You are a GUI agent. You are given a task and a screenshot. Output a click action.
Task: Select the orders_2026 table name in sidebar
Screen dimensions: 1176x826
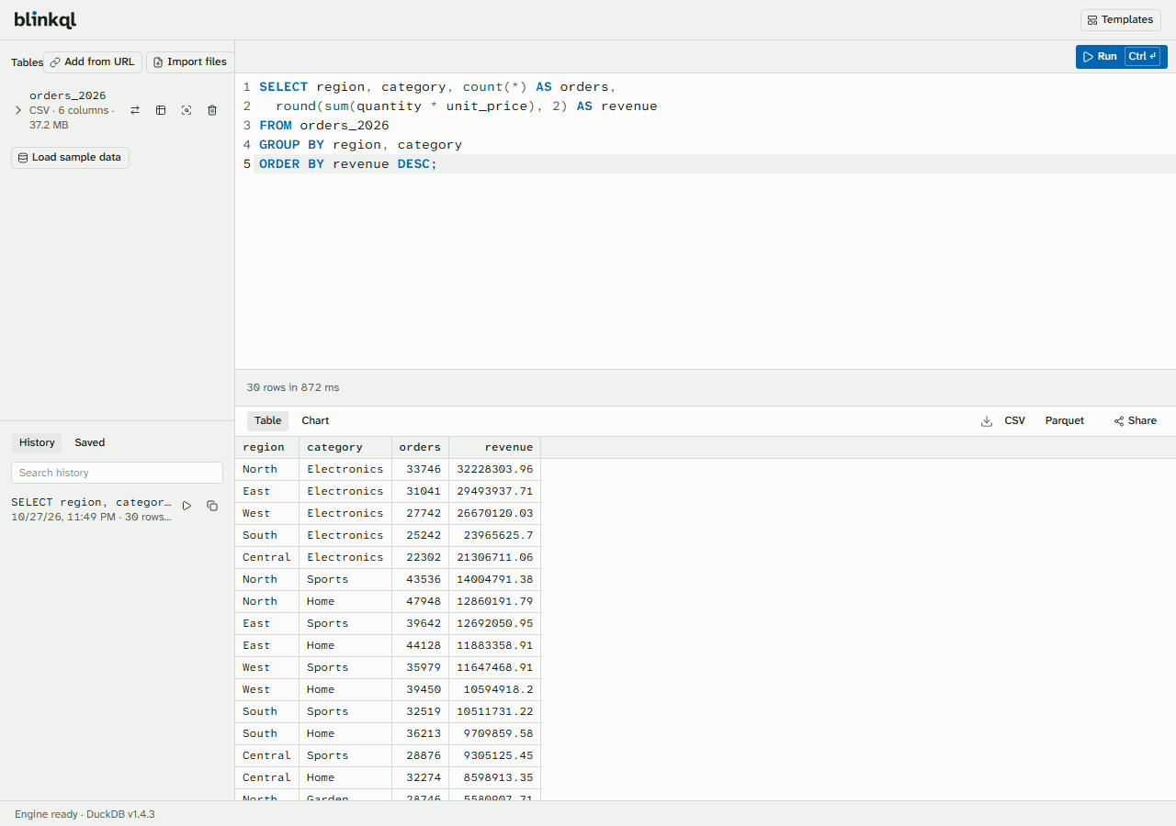click(x=68, y=95)
